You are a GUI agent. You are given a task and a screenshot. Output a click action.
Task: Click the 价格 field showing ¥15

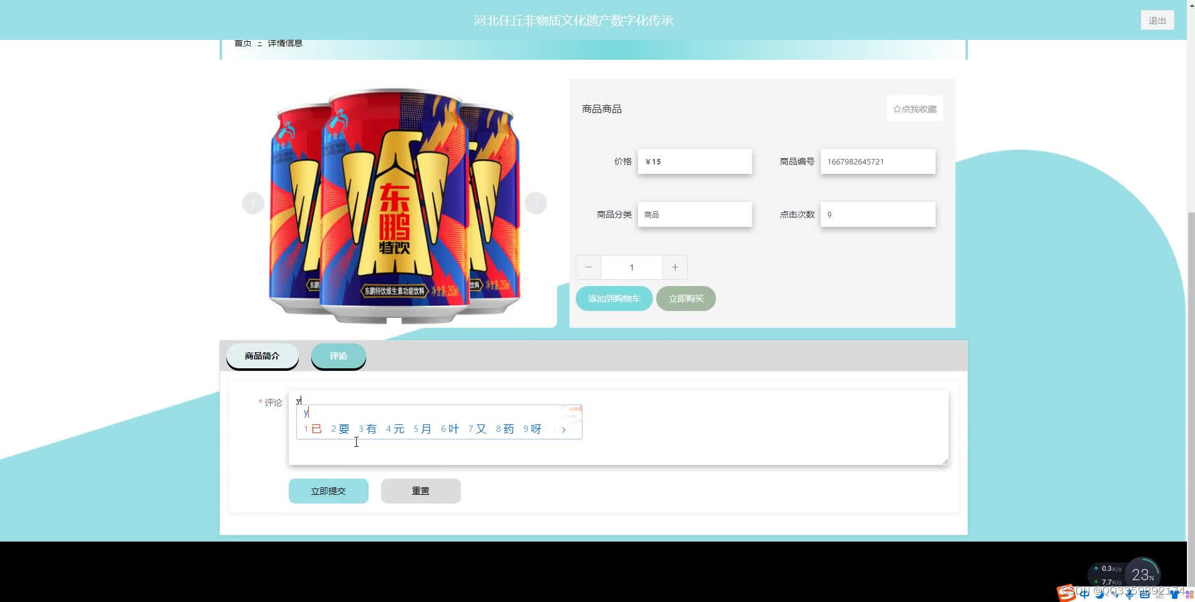[x=695, y=161]
